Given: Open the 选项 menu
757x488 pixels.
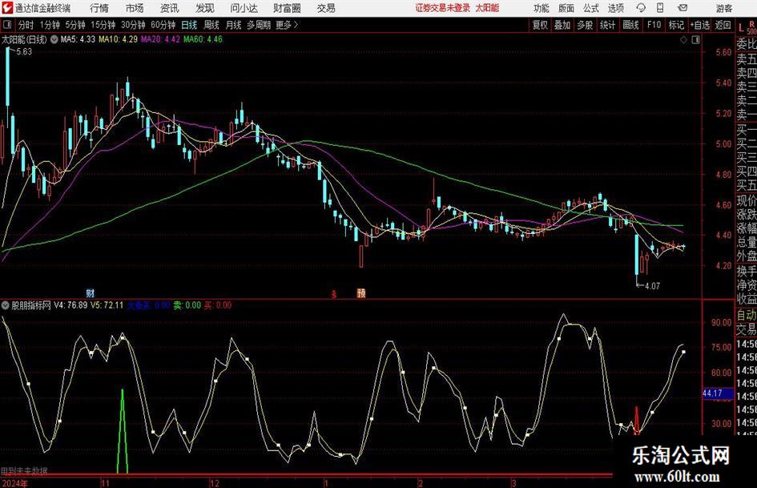Looking at the screenshot, I should [615, 8].
